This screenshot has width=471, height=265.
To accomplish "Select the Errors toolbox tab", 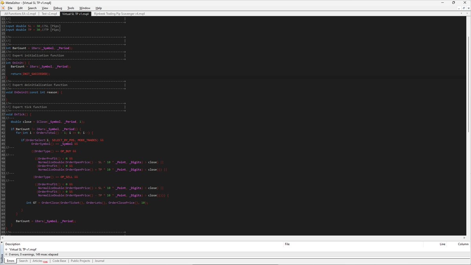I will point(11,261).
